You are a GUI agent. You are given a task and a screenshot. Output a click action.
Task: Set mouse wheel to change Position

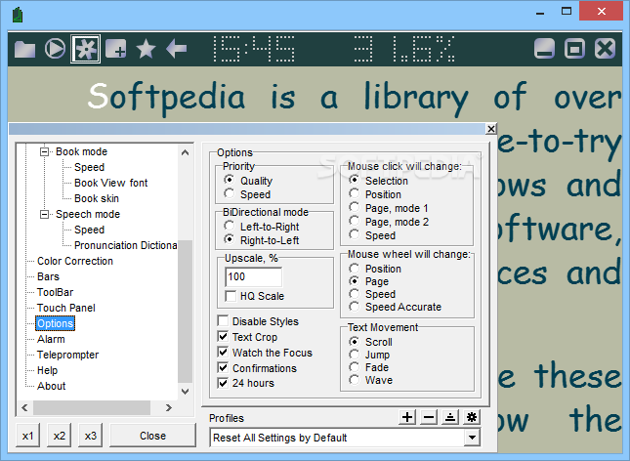tap(354, 268)
